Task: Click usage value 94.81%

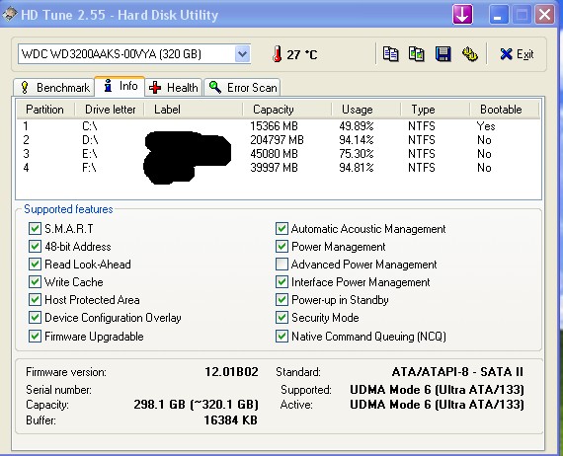Action: (x=357, y=168)
